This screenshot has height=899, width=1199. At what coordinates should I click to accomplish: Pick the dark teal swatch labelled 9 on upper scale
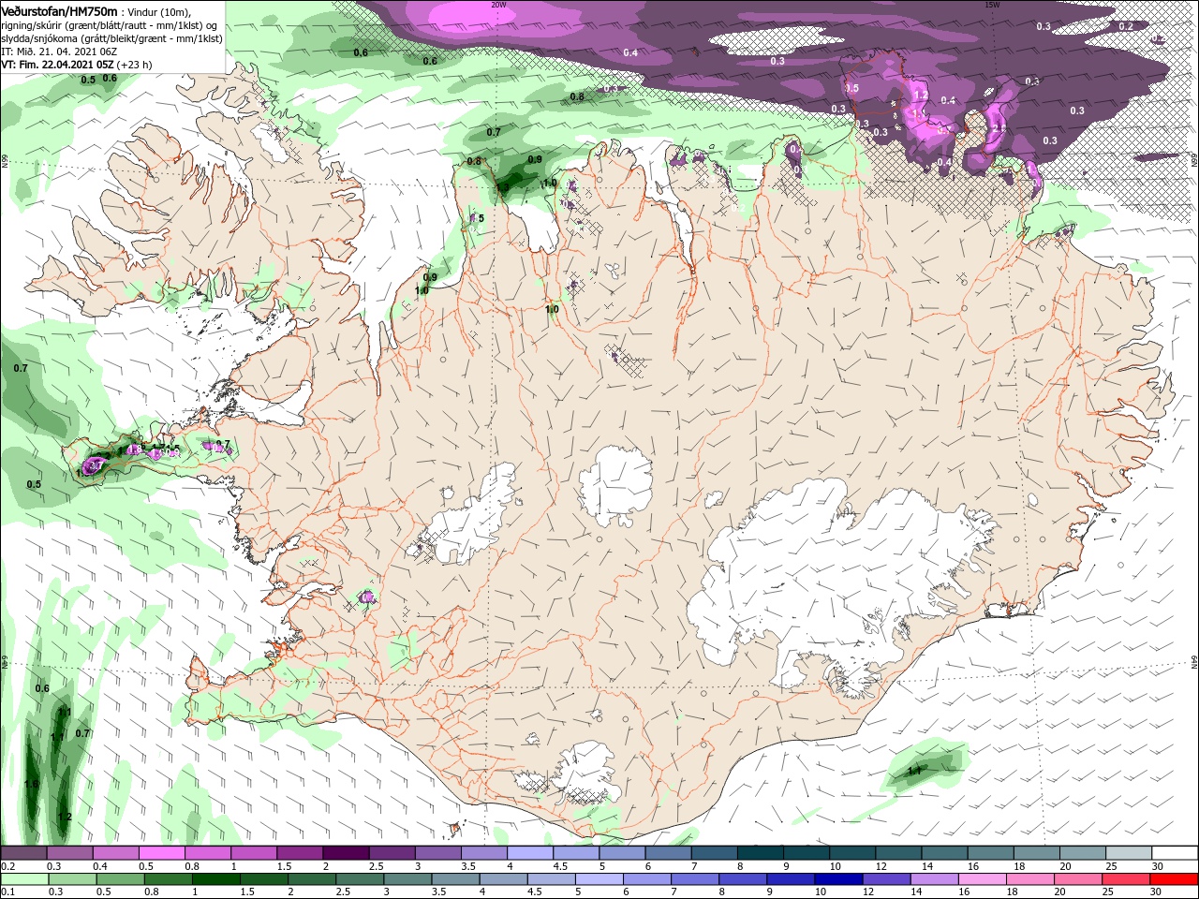pyautogui.click(x=807, y=854)
